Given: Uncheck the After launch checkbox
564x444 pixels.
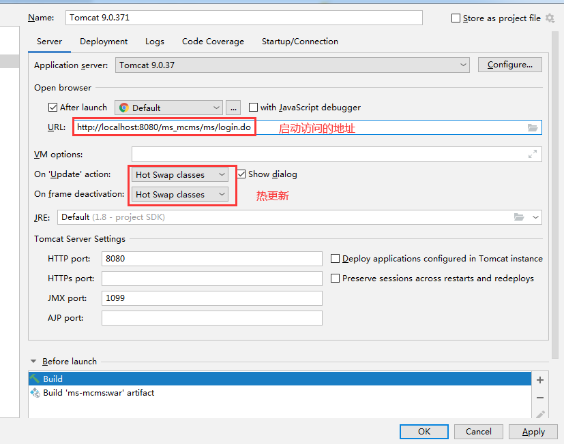Looking at the screenshot, I should point(53,108).
